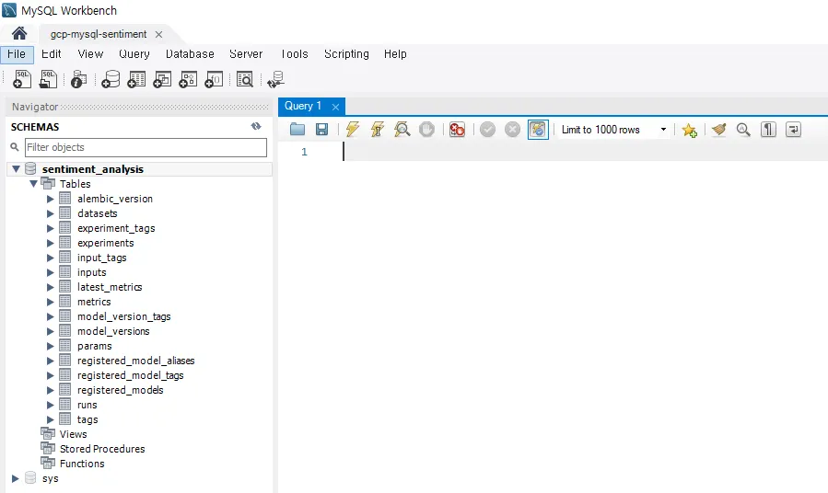Image resolution: width=828 pixels, height=493 pixels.
Task: Create a new function icon
Action: click(214, 79)
